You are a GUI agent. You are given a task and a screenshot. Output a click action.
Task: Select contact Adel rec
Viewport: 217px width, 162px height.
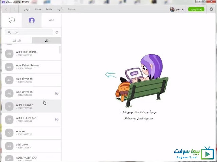click(x=32, y=133)
